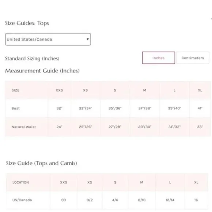Select the 12/14 size value for L

[170, 200]
